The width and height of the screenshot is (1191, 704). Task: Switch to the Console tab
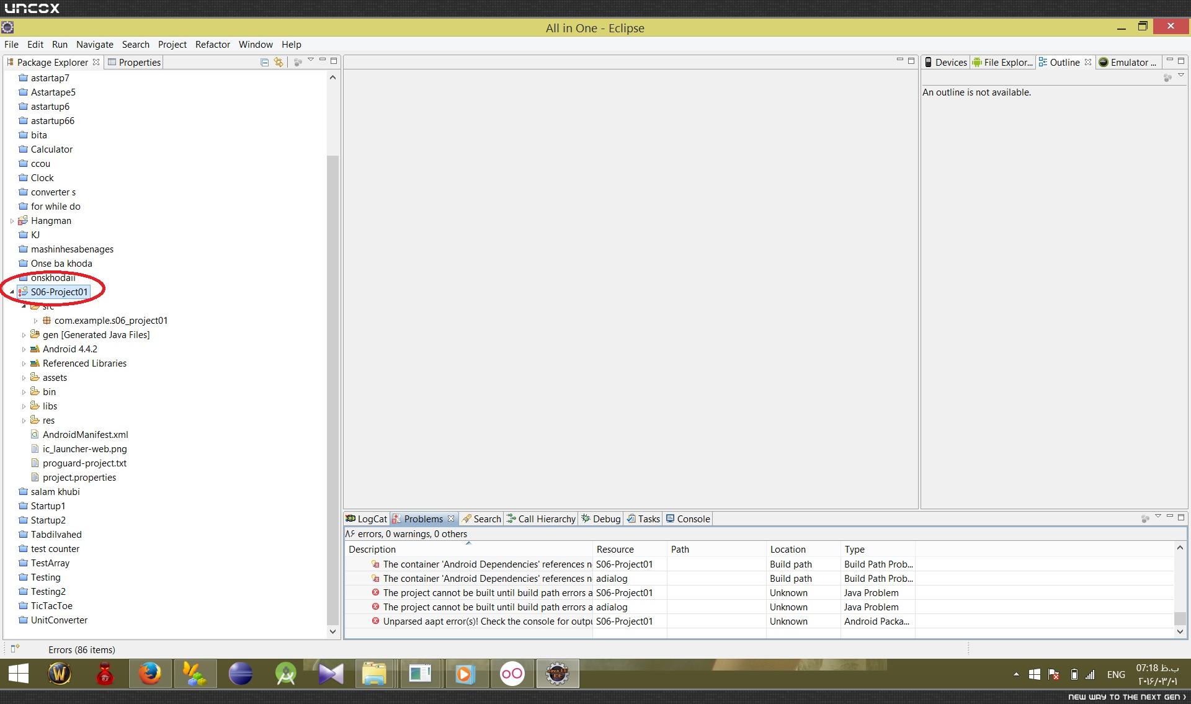pos(688,519)
